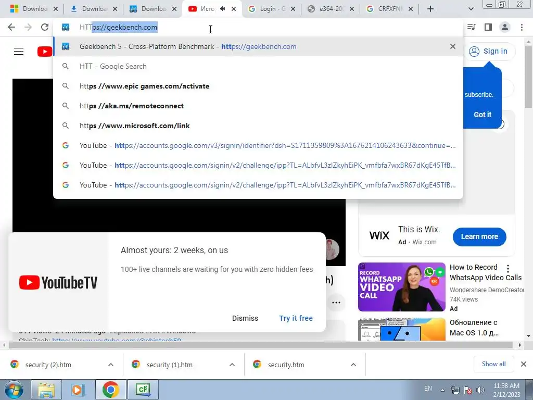Open options for How to Record video
This screenshot has height=400, width=533.
[x=508, y=269]
